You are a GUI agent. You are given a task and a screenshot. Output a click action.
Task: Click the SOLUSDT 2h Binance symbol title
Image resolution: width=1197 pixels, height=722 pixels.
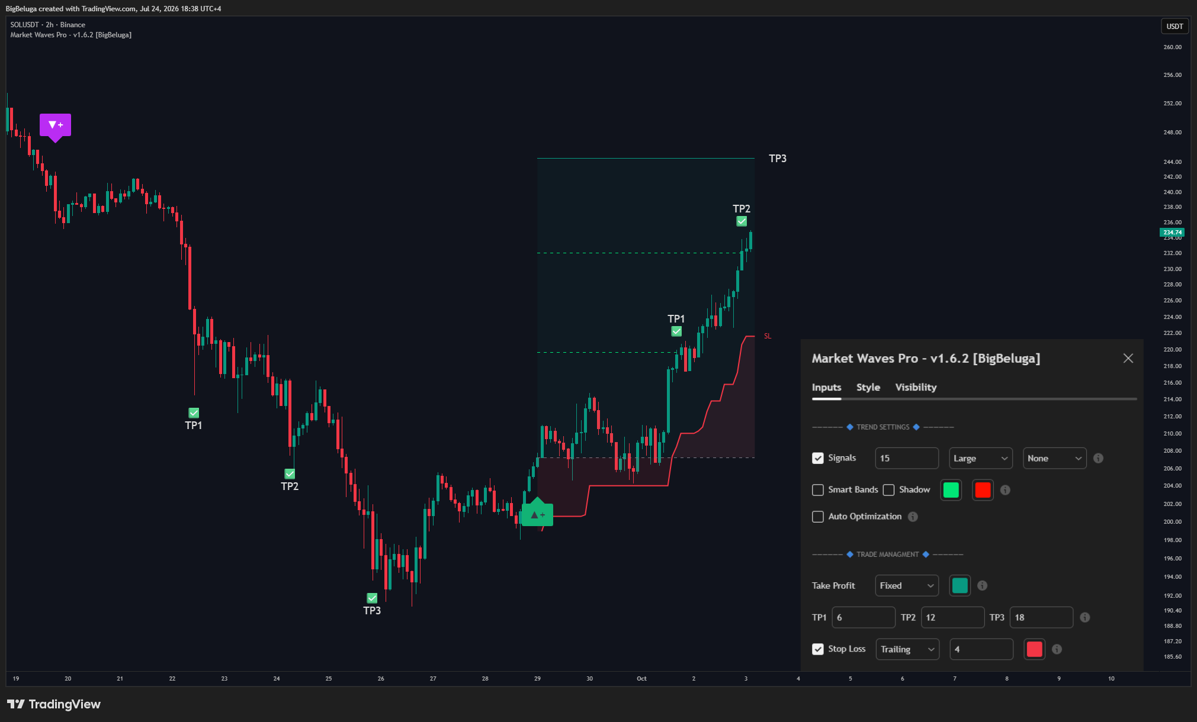tap(48, 25)
